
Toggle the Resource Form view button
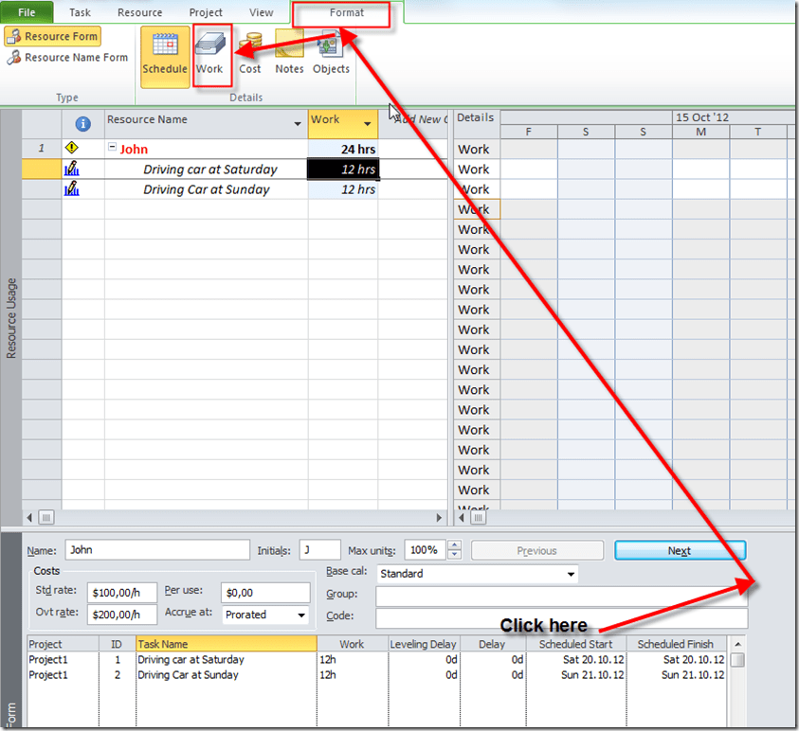tap(52, 36)
